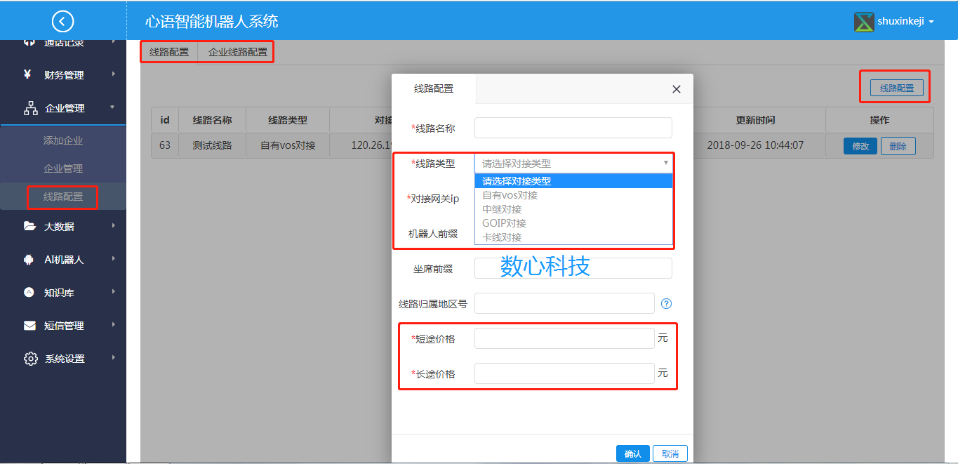Click inside the 线路名称 input field
This screenshot has height=464, width=958.
[x=573, y=128]
